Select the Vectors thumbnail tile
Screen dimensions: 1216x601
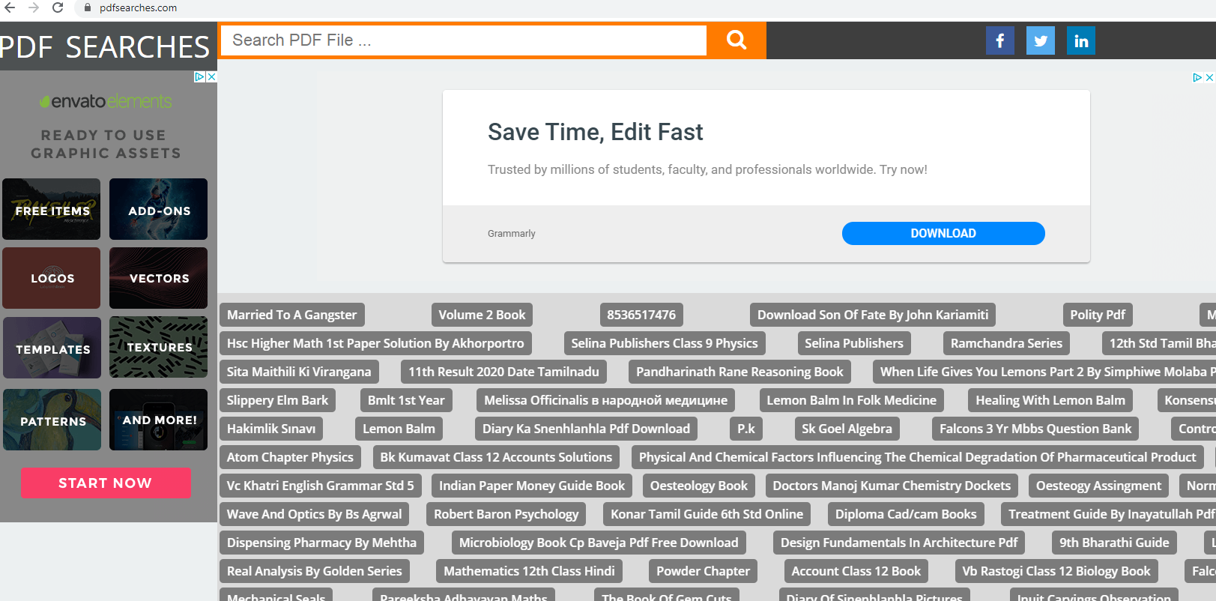159,278
